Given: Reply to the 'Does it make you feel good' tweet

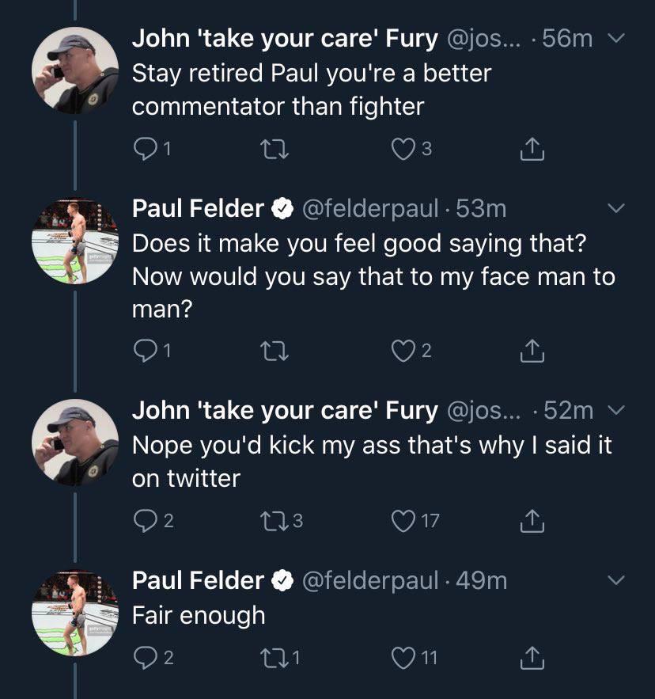Looking at the screenshot, I should tap(144, 351).
